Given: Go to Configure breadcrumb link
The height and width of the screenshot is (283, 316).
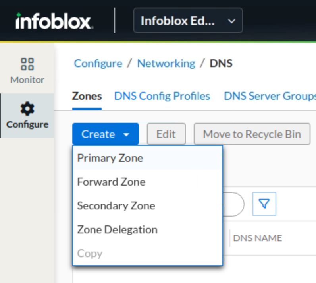Looking at the screenshot, I should click(x=98, y=64).
